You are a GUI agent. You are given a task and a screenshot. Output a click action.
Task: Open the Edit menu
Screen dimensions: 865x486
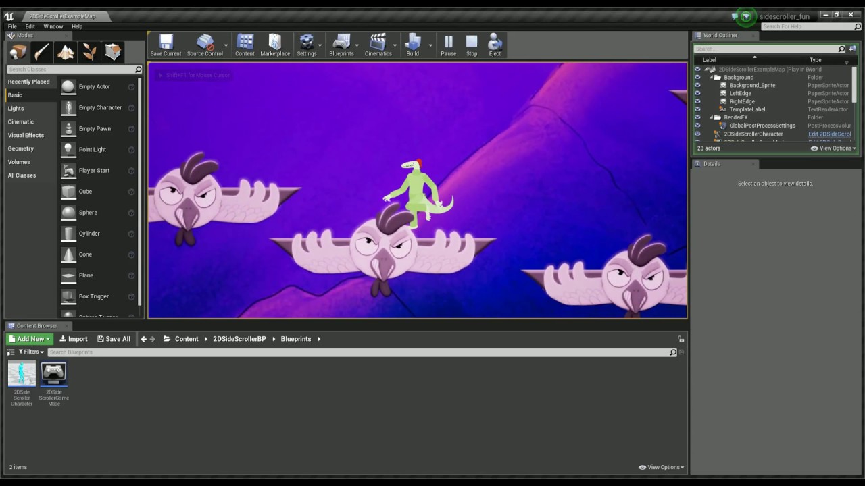point(30,26)
